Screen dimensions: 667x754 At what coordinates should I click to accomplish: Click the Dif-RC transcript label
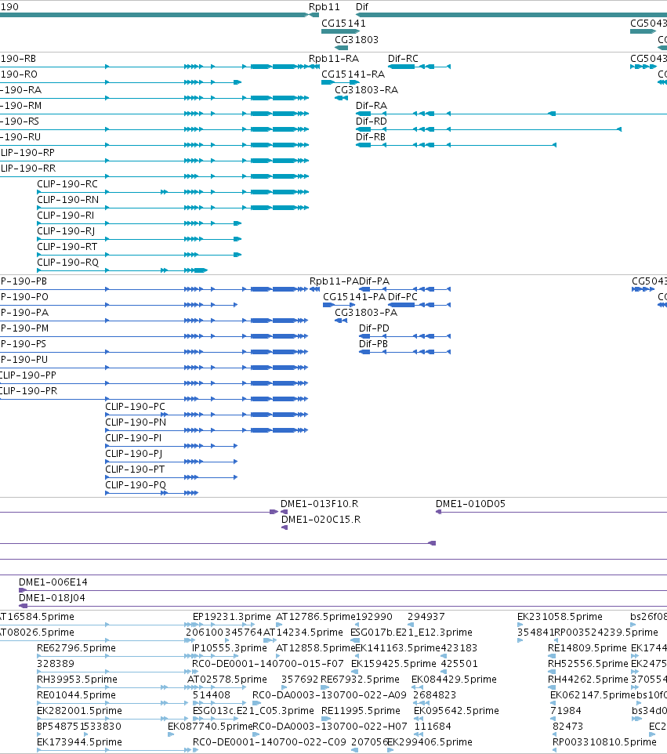(x=403, y=58)
